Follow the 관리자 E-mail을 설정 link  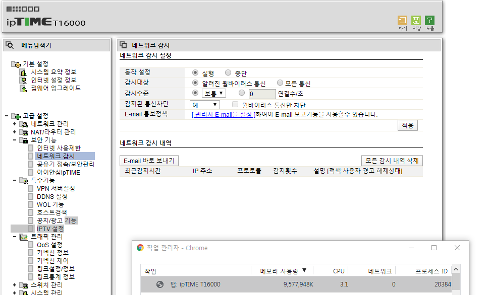tap(223, 114)
